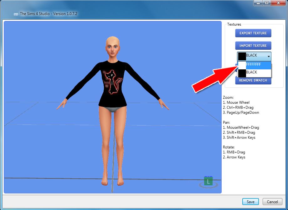Click the black swatch in dropdown list
288x210 pixels.
pyautogui.click(x=242, y=73)
